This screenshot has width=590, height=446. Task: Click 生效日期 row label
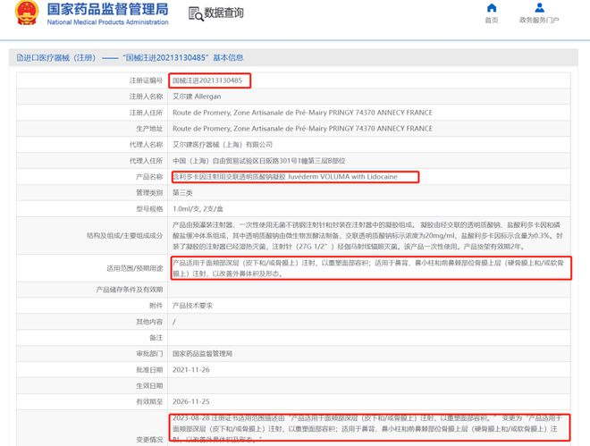pyautogui.click(x=149, y=386)
